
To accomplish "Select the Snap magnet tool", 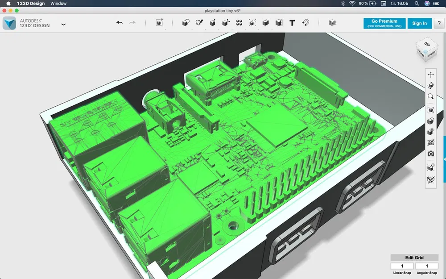I will pyautogui.click(x=306, y=23).
